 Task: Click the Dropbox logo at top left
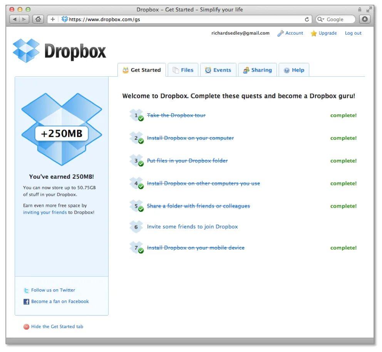(x=26, y=51)
